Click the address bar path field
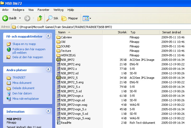This screenshot has height=128, width=191. pos(101,27)
